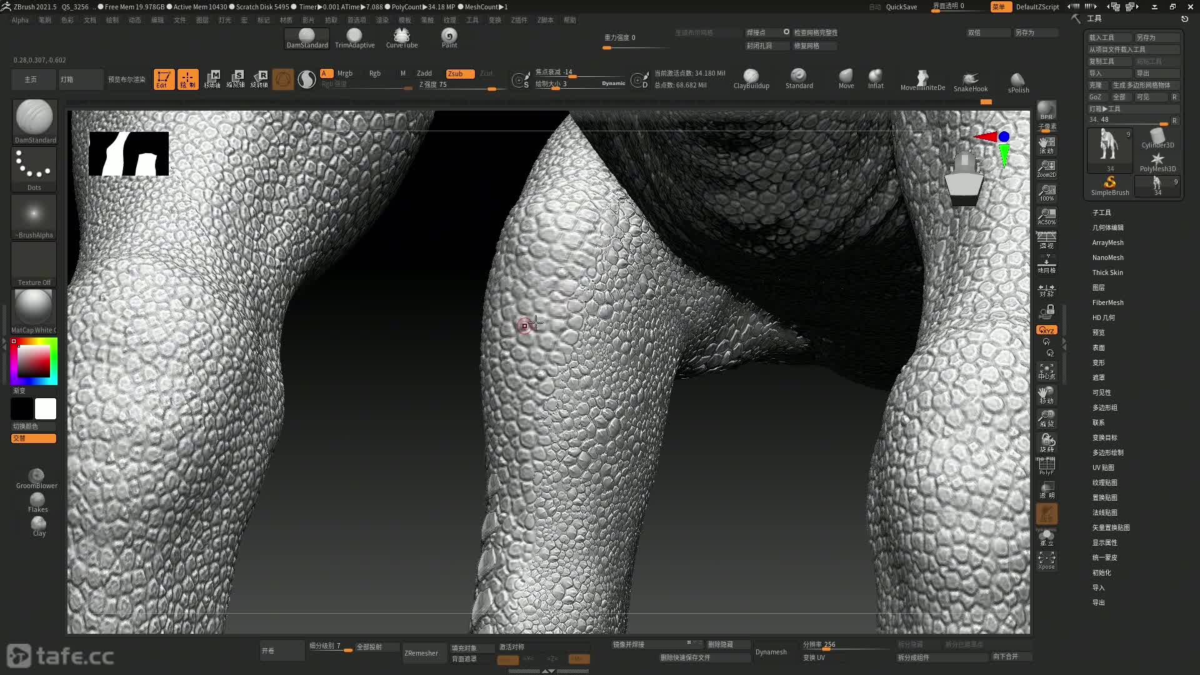Choose the Move brush
The height and width of the screenshot is (675, 1200).
point(846,79)
